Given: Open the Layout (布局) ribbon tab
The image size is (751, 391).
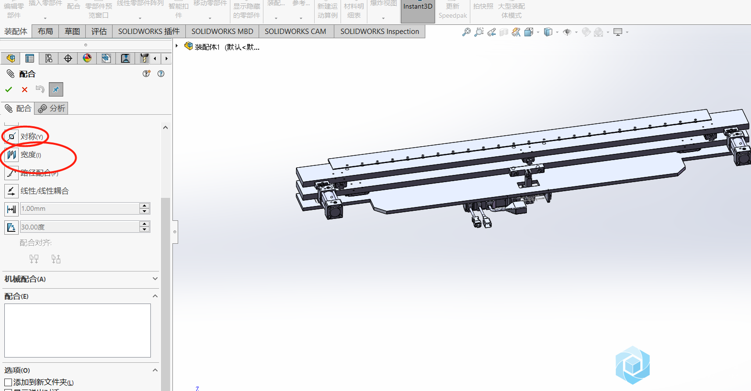Looking at the screenshot, I should [46, 32].
